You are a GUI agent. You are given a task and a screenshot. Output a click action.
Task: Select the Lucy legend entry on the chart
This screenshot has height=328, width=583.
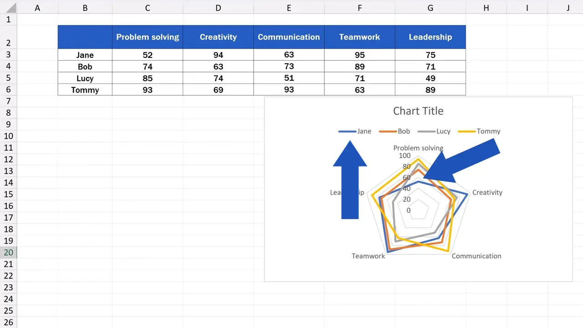443,131
